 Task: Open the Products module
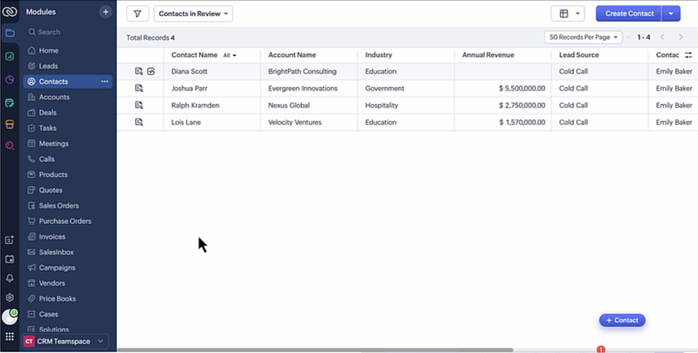click(x=68, y=174)
